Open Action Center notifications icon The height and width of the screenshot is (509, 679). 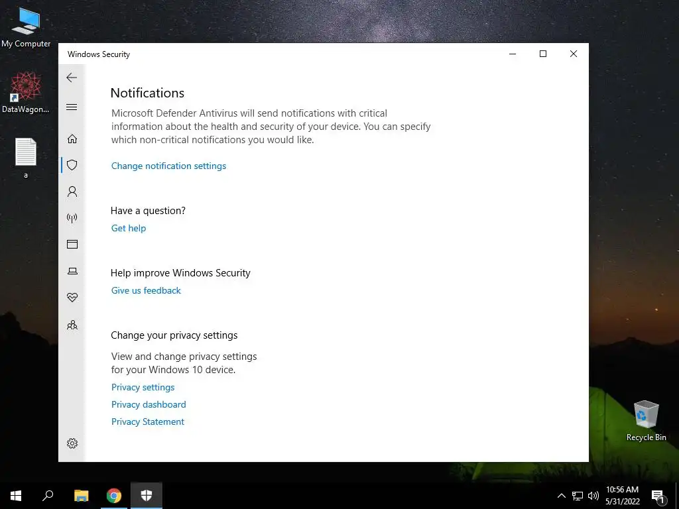point(657,496)
